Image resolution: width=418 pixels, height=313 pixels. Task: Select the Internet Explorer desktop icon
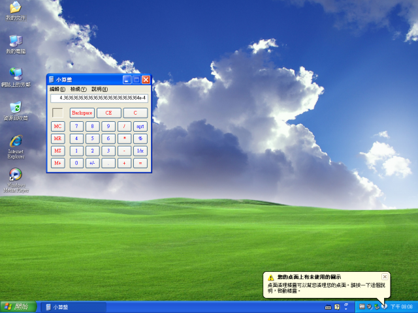tap(16, 147)
